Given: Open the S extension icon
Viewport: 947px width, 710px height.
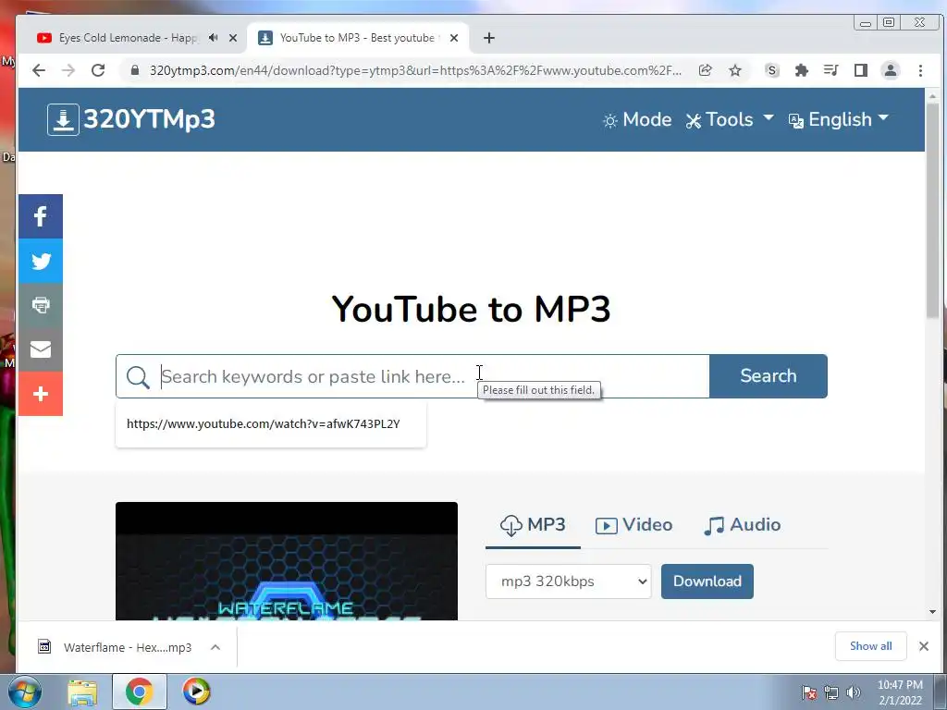Looking at the screenshot, I should [x=771, y=70].
